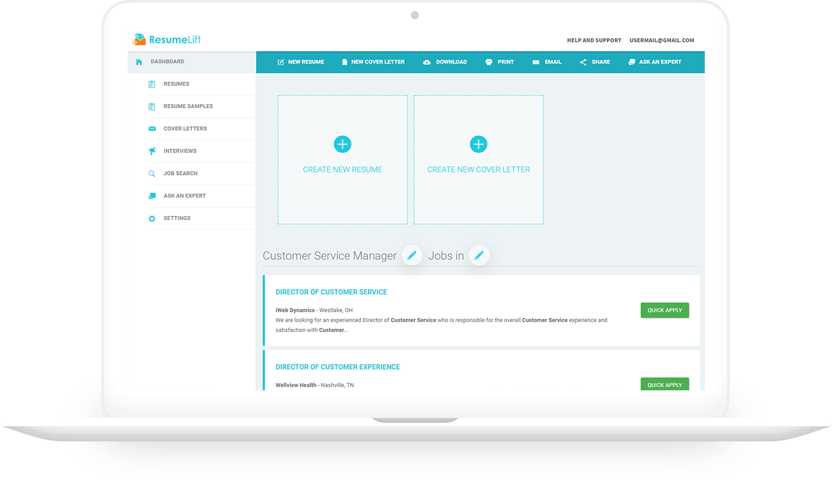The height and width of the screenshot is (480, 832).
Task: Click New Cover Letter label in toolbar
Action: tap(378, 62)
